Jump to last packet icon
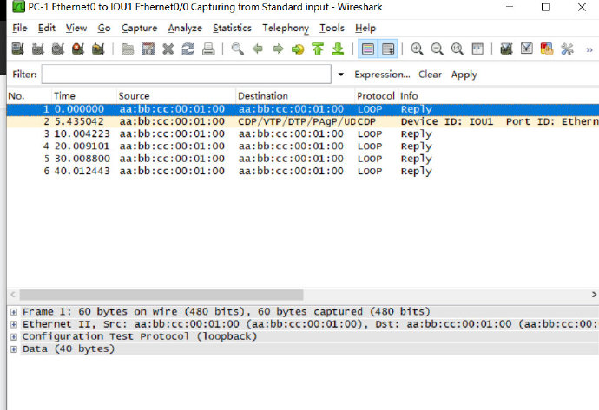The width and height of the screenshot is (599, 410). point(338,49)
